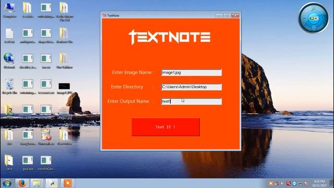Minimize the TextNote window
Screen dimensions: 334x188
coord(219,15)
